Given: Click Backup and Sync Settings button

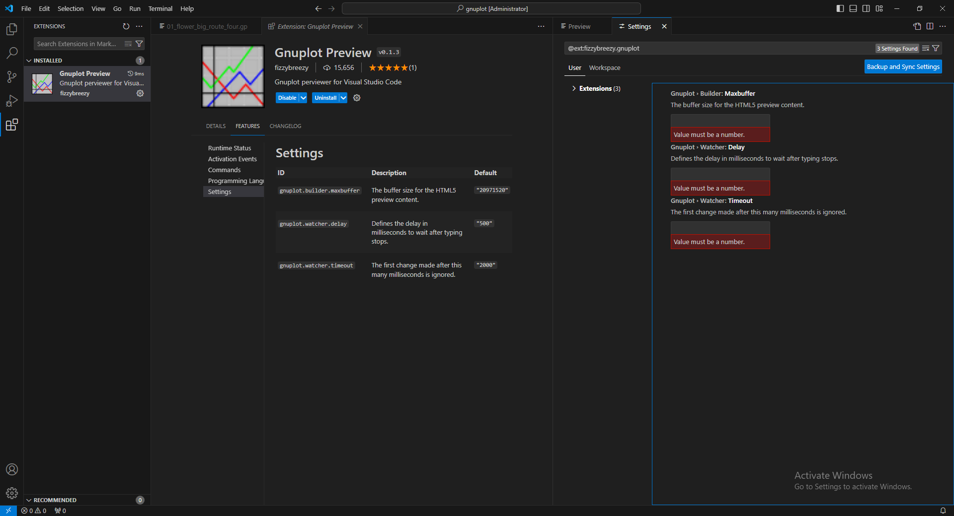Looking at the screenshot, I should click(903, 66).
